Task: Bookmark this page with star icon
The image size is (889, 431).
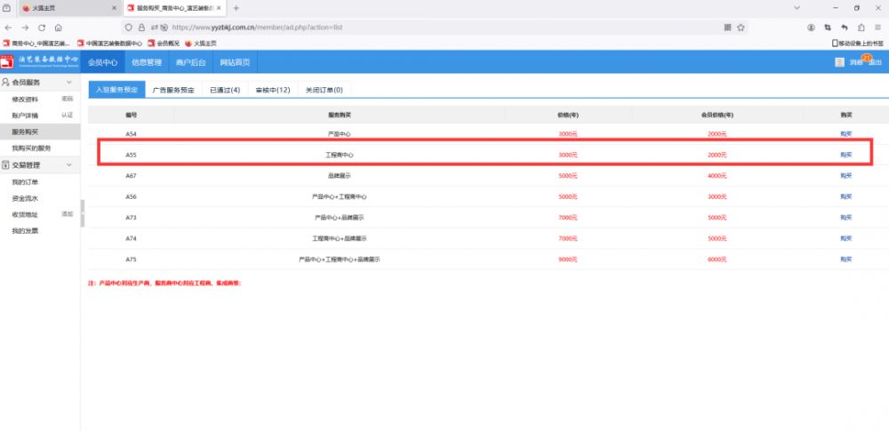Action: tap(742, 28)
